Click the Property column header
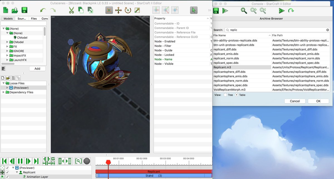The height and width of the screenshot is (179, 334). (181, 18)
